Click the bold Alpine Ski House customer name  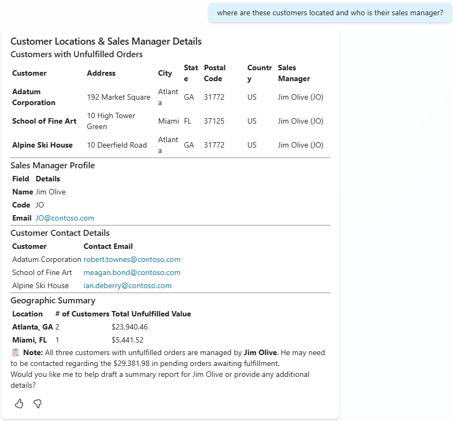[42, 145]
